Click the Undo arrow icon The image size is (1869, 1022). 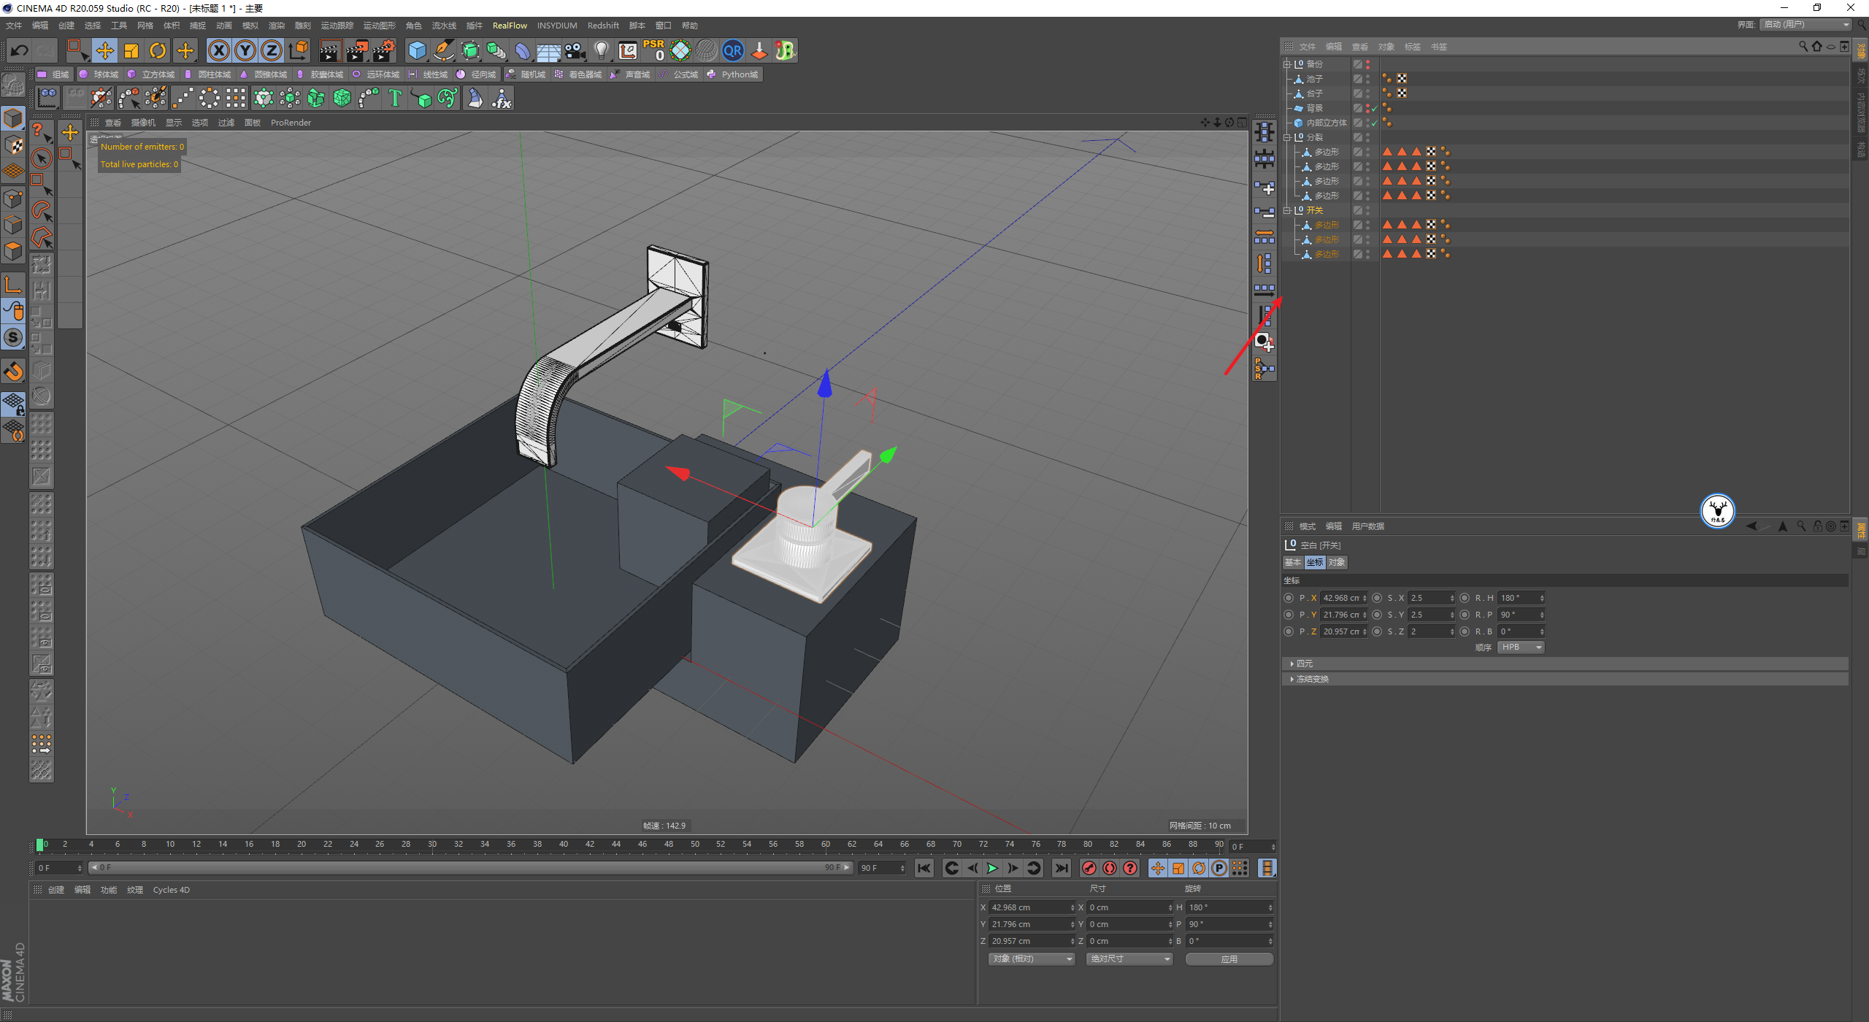coord(20,50)
